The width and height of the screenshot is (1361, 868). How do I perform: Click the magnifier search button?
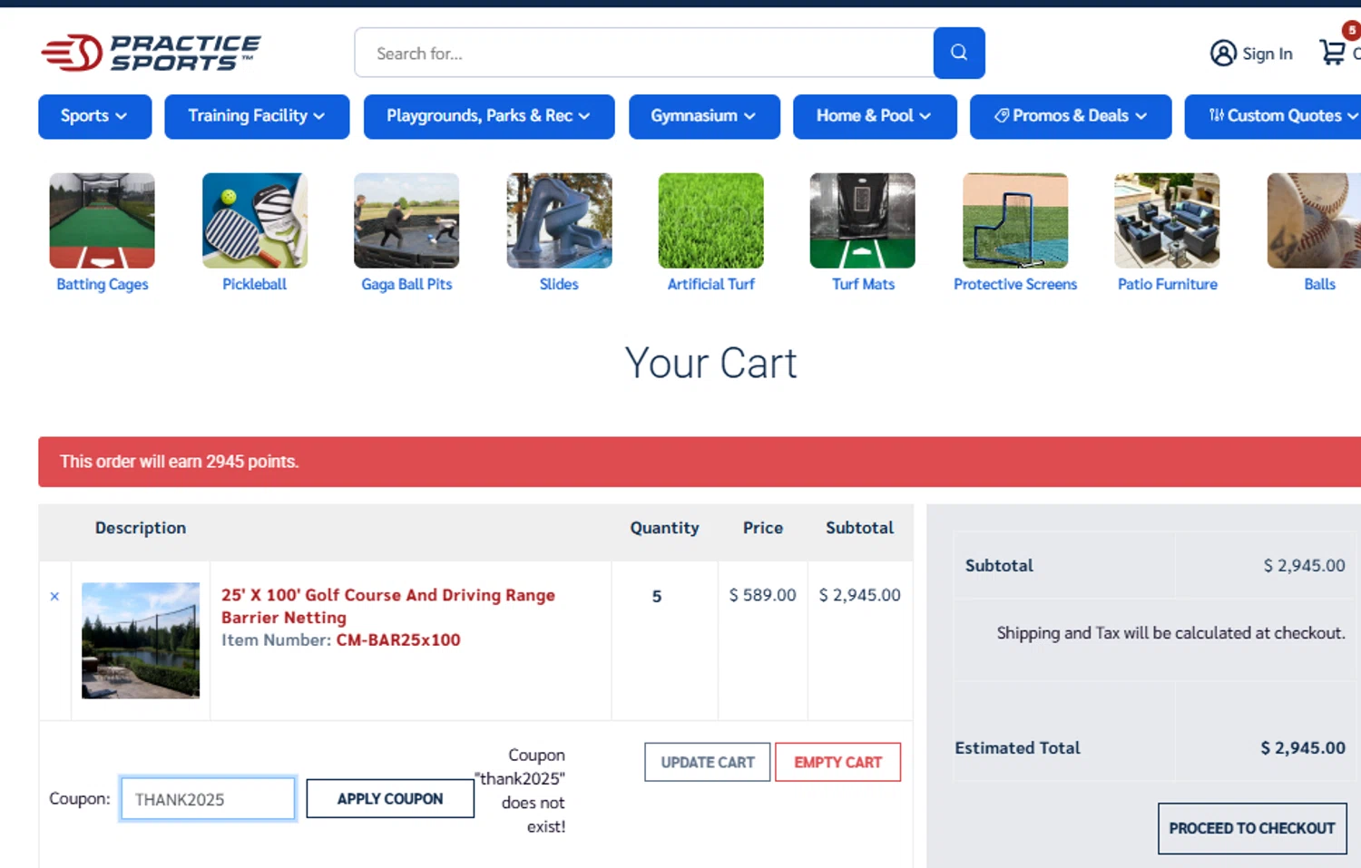(x=959, y=53)
